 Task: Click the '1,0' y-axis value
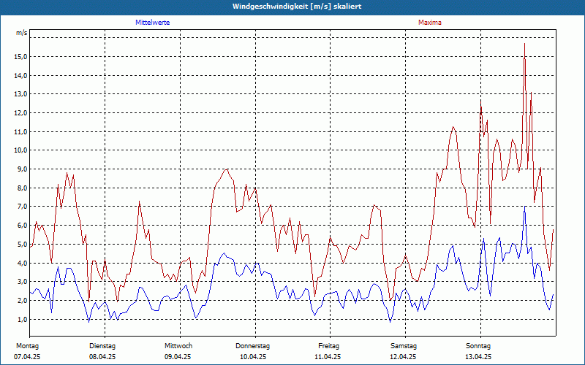[21, 319]
